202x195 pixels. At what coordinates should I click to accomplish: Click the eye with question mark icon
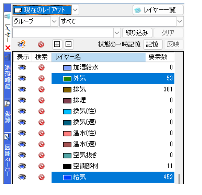(22, 44)
